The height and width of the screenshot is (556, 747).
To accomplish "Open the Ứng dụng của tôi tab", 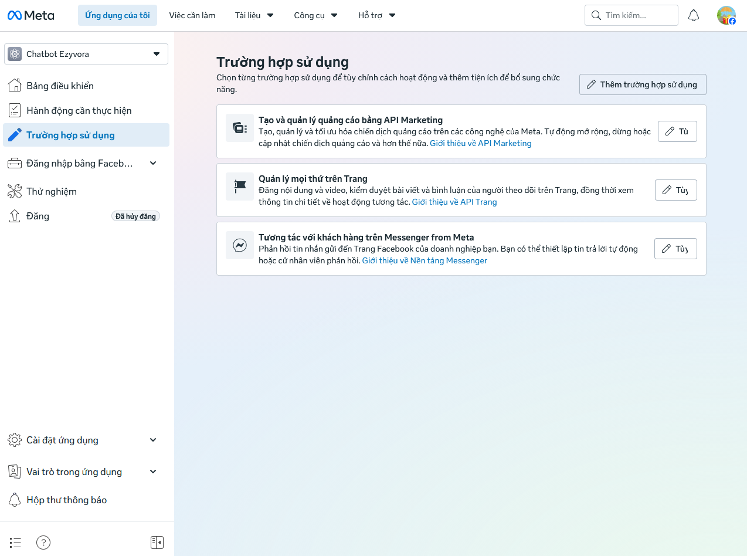I will click(117, 15).
